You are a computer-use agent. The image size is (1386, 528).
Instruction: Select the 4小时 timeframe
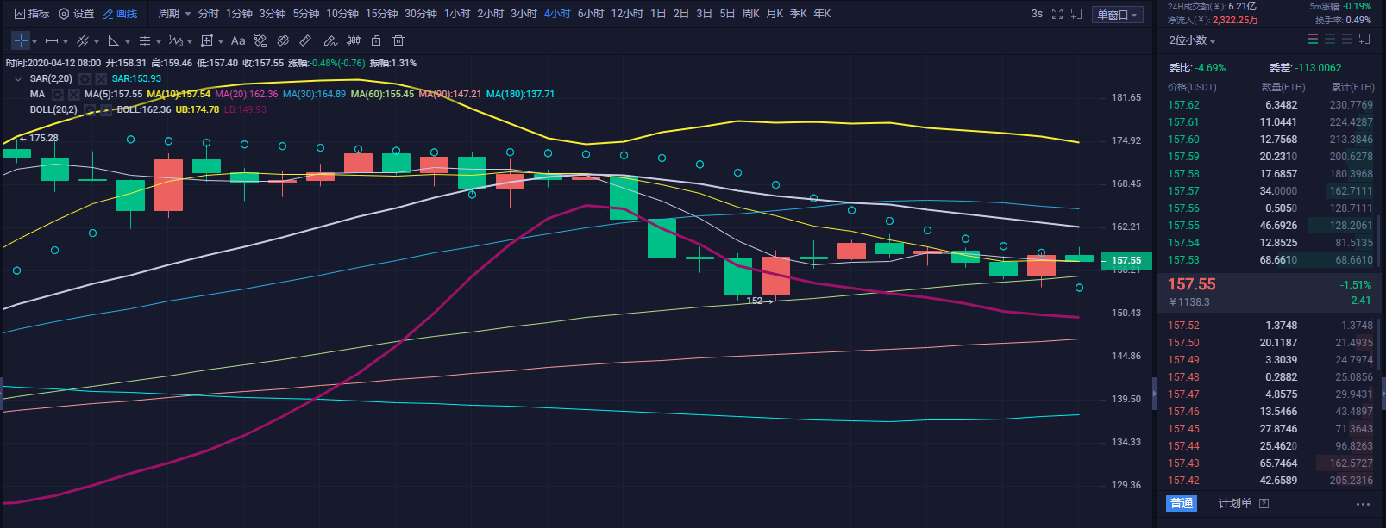pos(557,14)
